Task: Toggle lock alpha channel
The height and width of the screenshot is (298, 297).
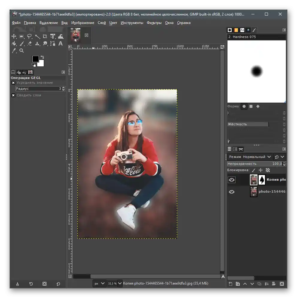Action: (x=268, y=170)
